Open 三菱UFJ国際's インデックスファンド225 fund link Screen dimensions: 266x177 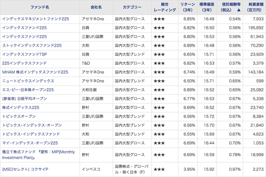click(x=24, y=36)
